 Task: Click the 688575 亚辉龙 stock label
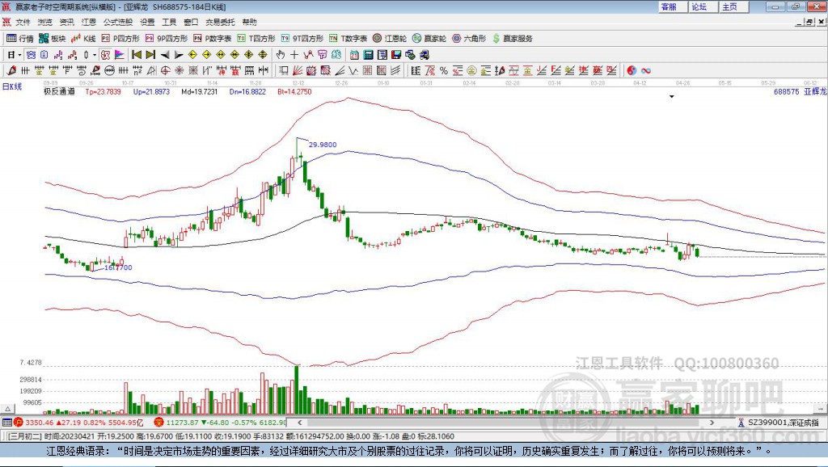click(800, 91)
